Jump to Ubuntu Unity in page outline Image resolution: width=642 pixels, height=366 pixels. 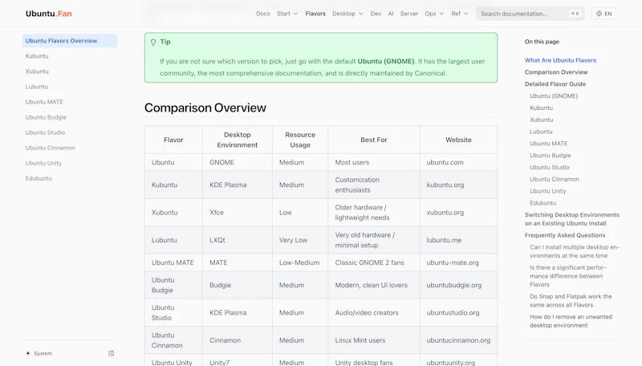click(548, 191)
